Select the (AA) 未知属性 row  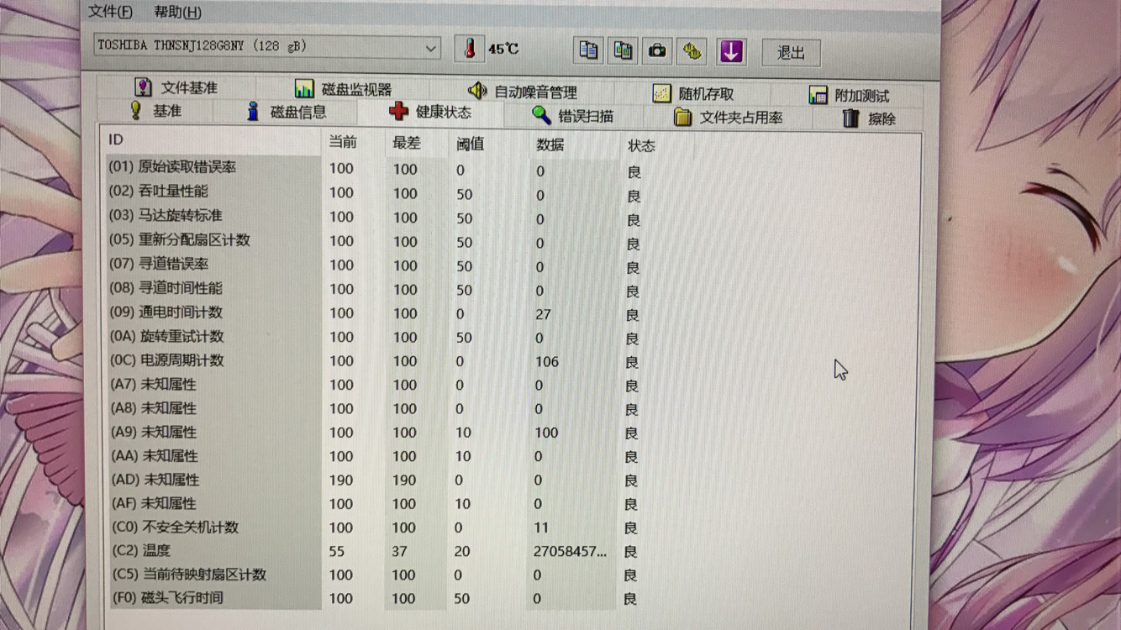[375, 456]
